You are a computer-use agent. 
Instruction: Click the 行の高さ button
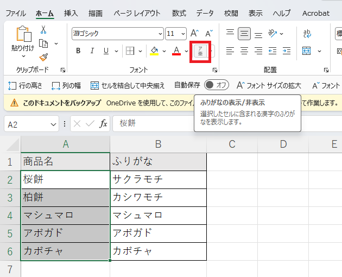click(x=25, y=85)
